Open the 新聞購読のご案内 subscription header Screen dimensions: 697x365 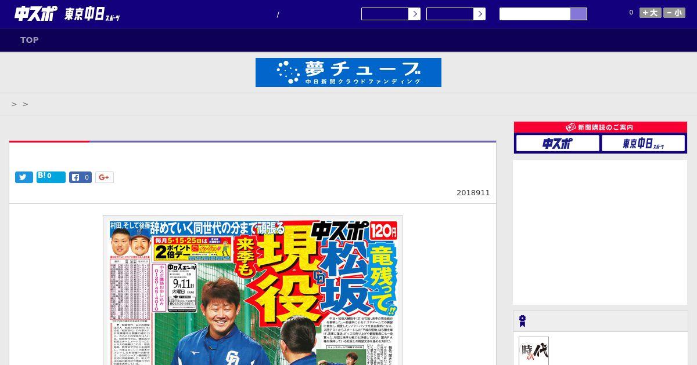[601, 127]
